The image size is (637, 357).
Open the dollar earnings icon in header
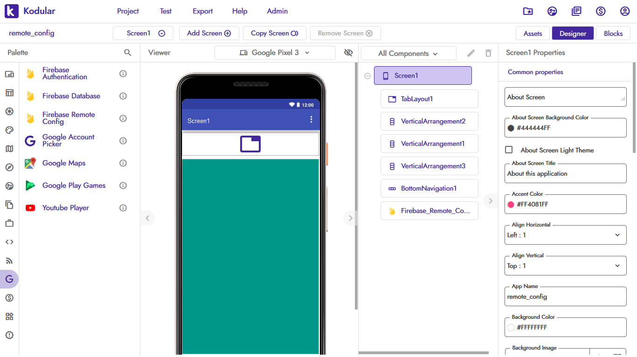[x=601, y=11]
